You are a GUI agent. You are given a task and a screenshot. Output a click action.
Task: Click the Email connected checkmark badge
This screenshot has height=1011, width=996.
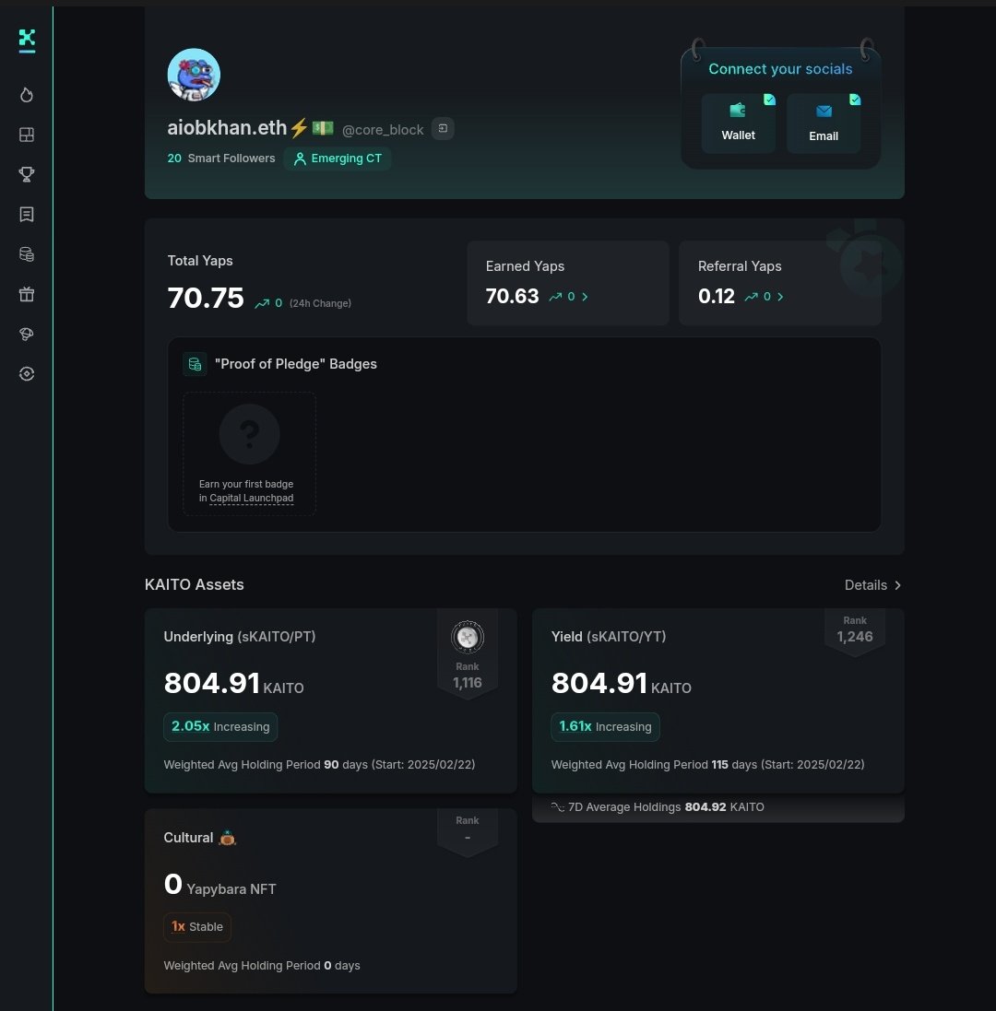click(x=855, y=100)
